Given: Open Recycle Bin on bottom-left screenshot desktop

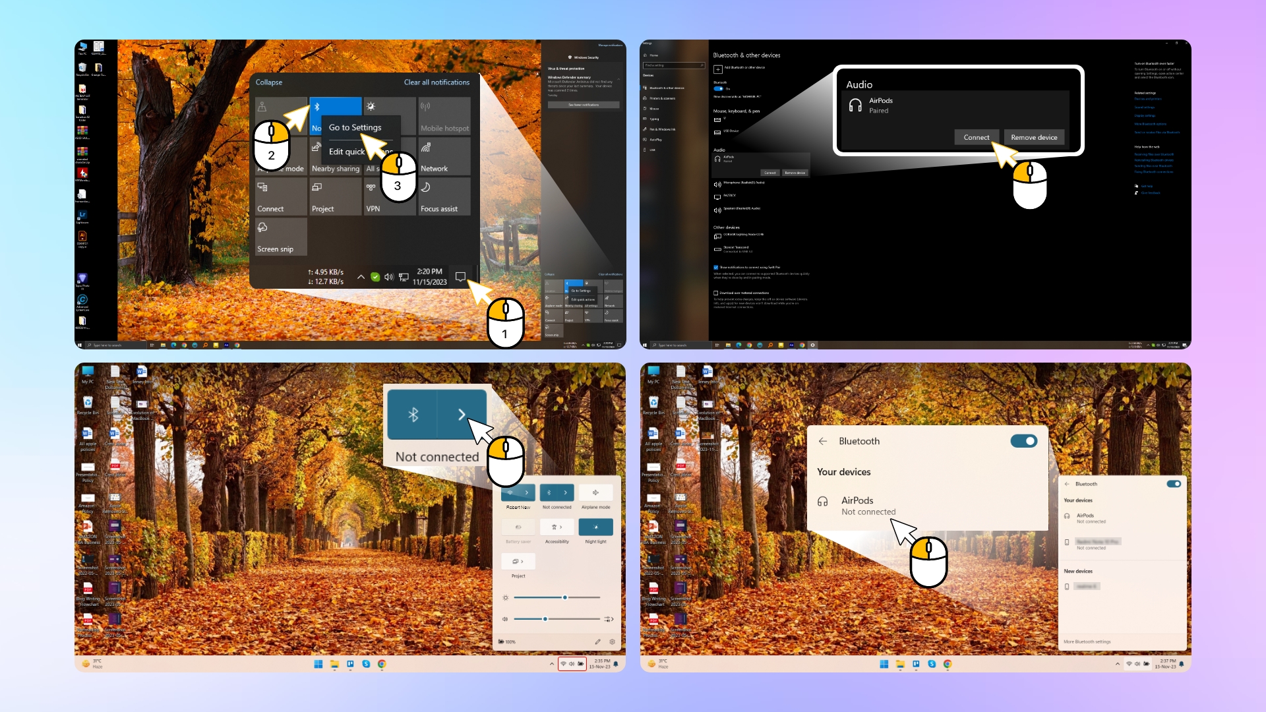Looking at the screenshot, I should coord(88,405).
